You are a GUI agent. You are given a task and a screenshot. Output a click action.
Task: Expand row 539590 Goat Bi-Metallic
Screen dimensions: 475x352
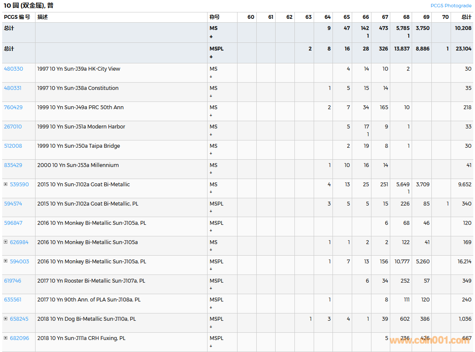[x=6, y=184]
